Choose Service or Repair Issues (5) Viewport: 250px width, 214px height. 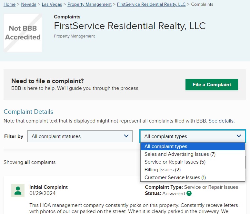[193, 162]
